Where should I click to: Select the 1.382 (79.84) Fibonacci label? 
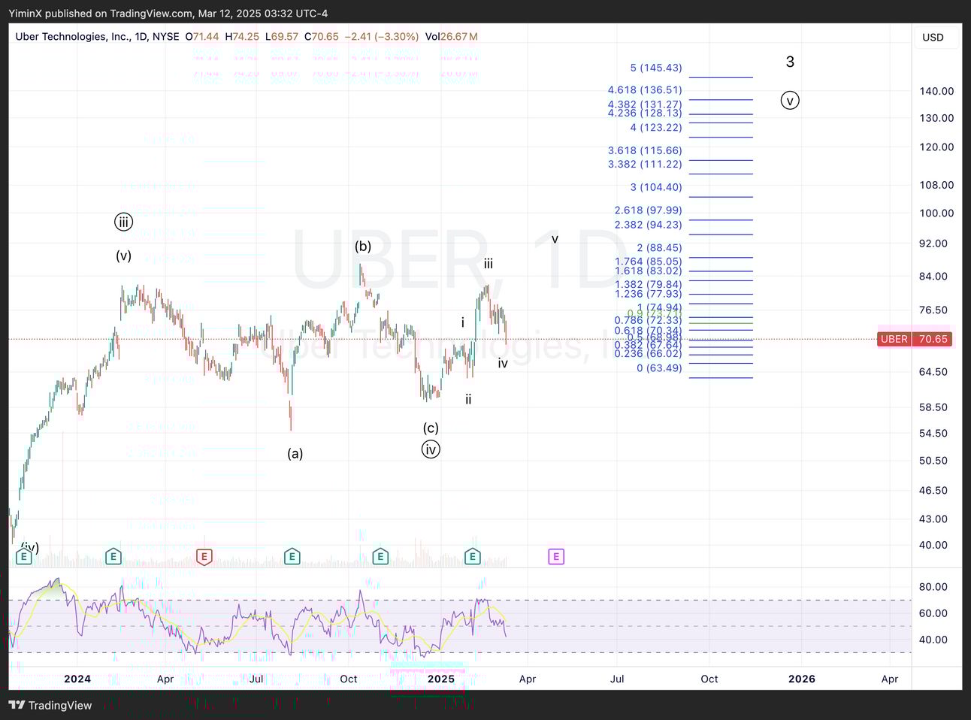[648, 284]
